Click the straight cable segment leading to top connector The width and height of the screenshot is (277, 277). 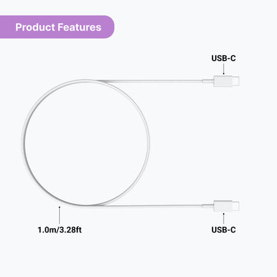(153, 81)
